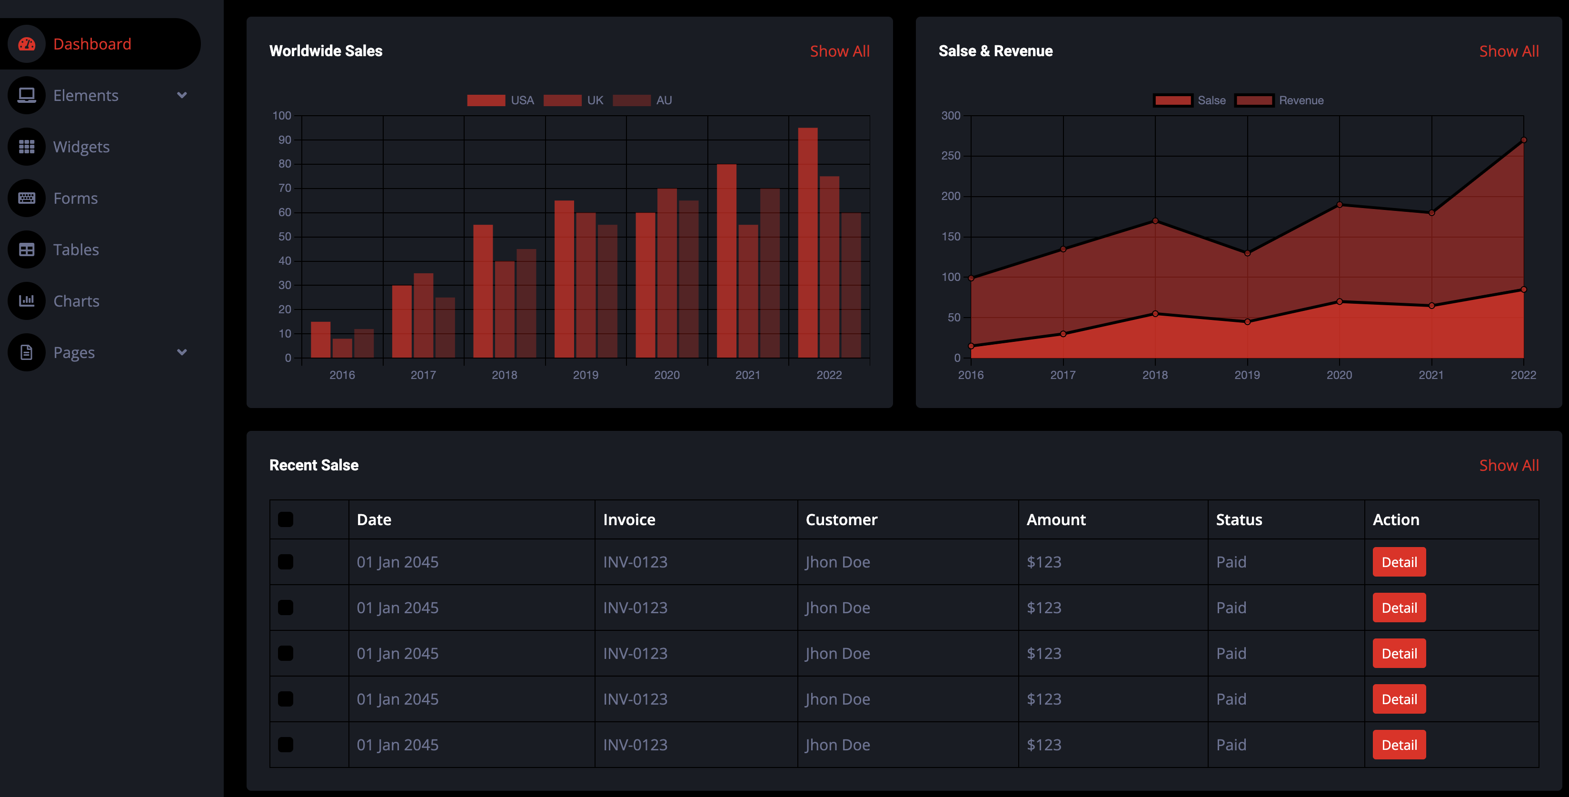The image size is (1569, 797).
Task: Click the Elements laptop icon
Action: 27,95
